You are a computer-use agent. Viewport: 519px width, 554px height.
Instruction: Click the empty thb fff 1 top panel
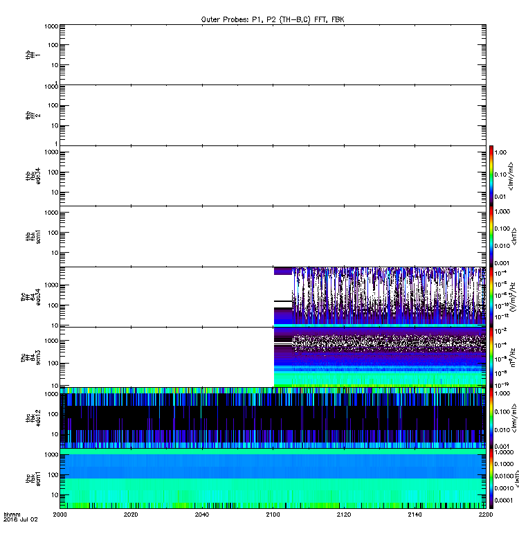272,54
